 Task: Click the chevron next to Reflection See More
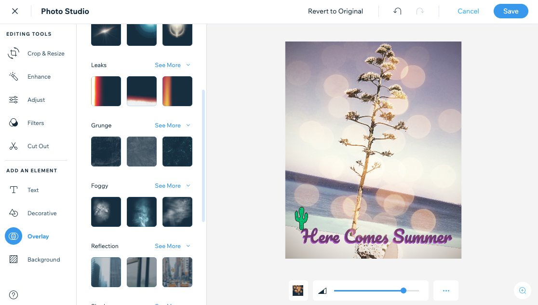[188, 246]
